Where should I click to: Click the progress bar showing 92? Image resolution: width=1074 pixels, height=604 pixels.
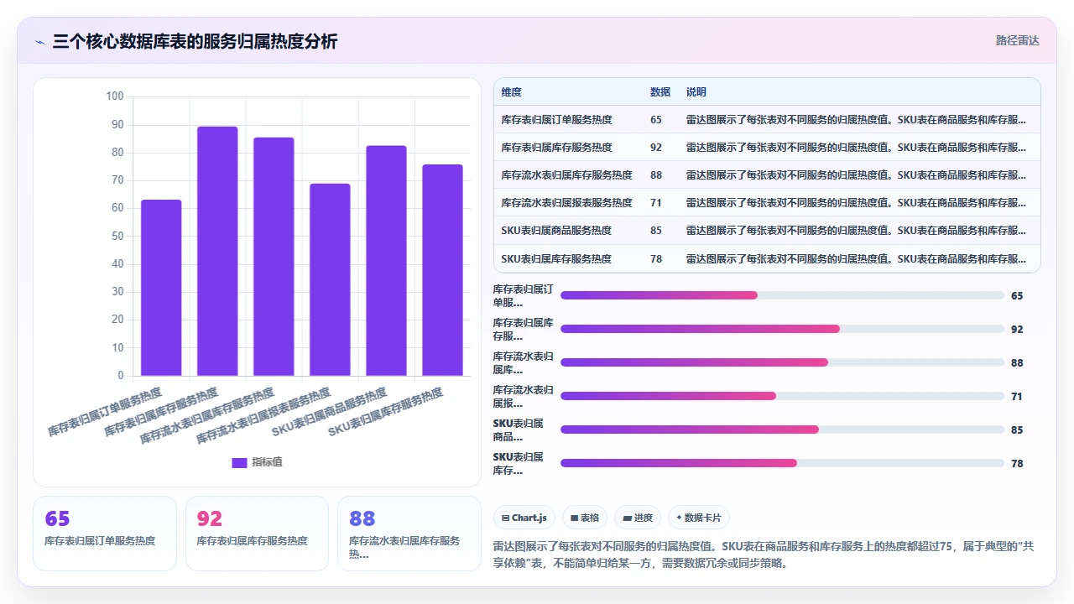(782, 329)
